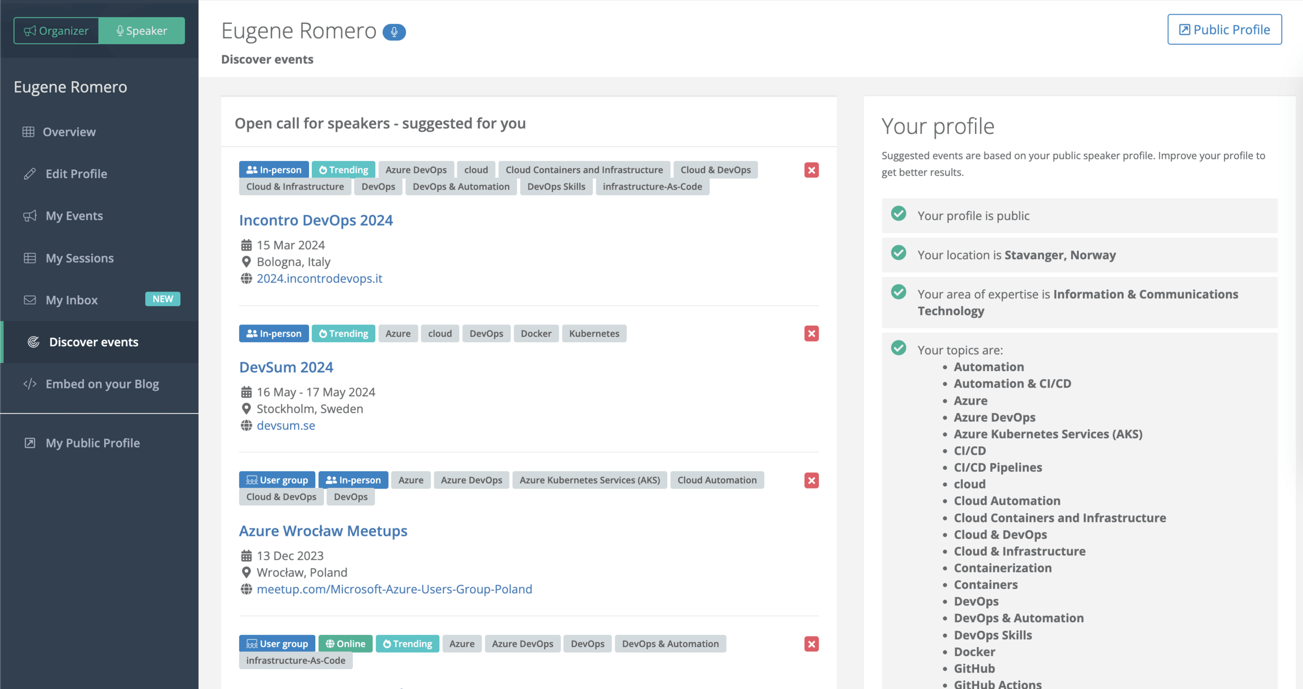Image resolution: width=1303 pixels, height=689 pixels.
Task: Open the Azure Wrocław Meetups event
Action: click(x=323, y=531)
